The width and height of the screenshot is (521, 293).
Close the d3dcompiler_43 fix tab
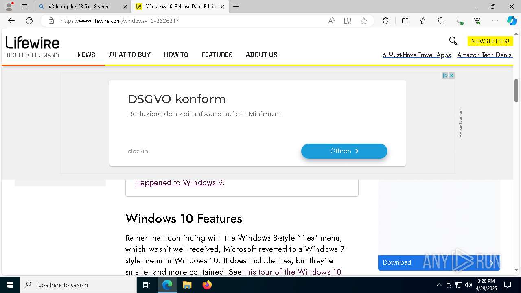pyautogui.click(x=125, y=7)
